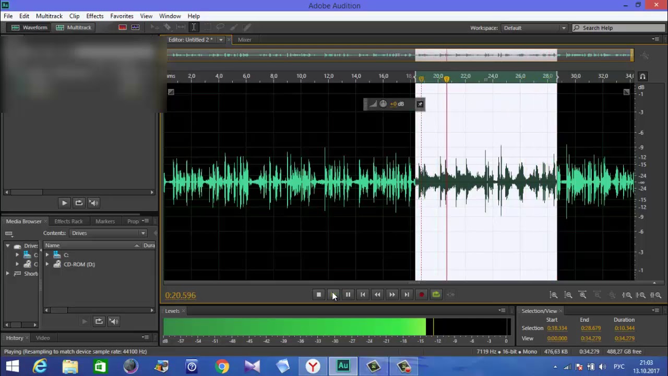Stop playback with the Stop button

pos(319,295)
